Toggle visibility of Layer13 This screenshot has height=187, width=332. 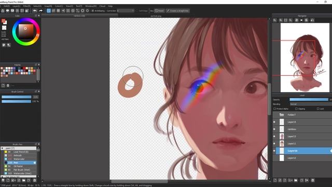(x=274, y=136)
